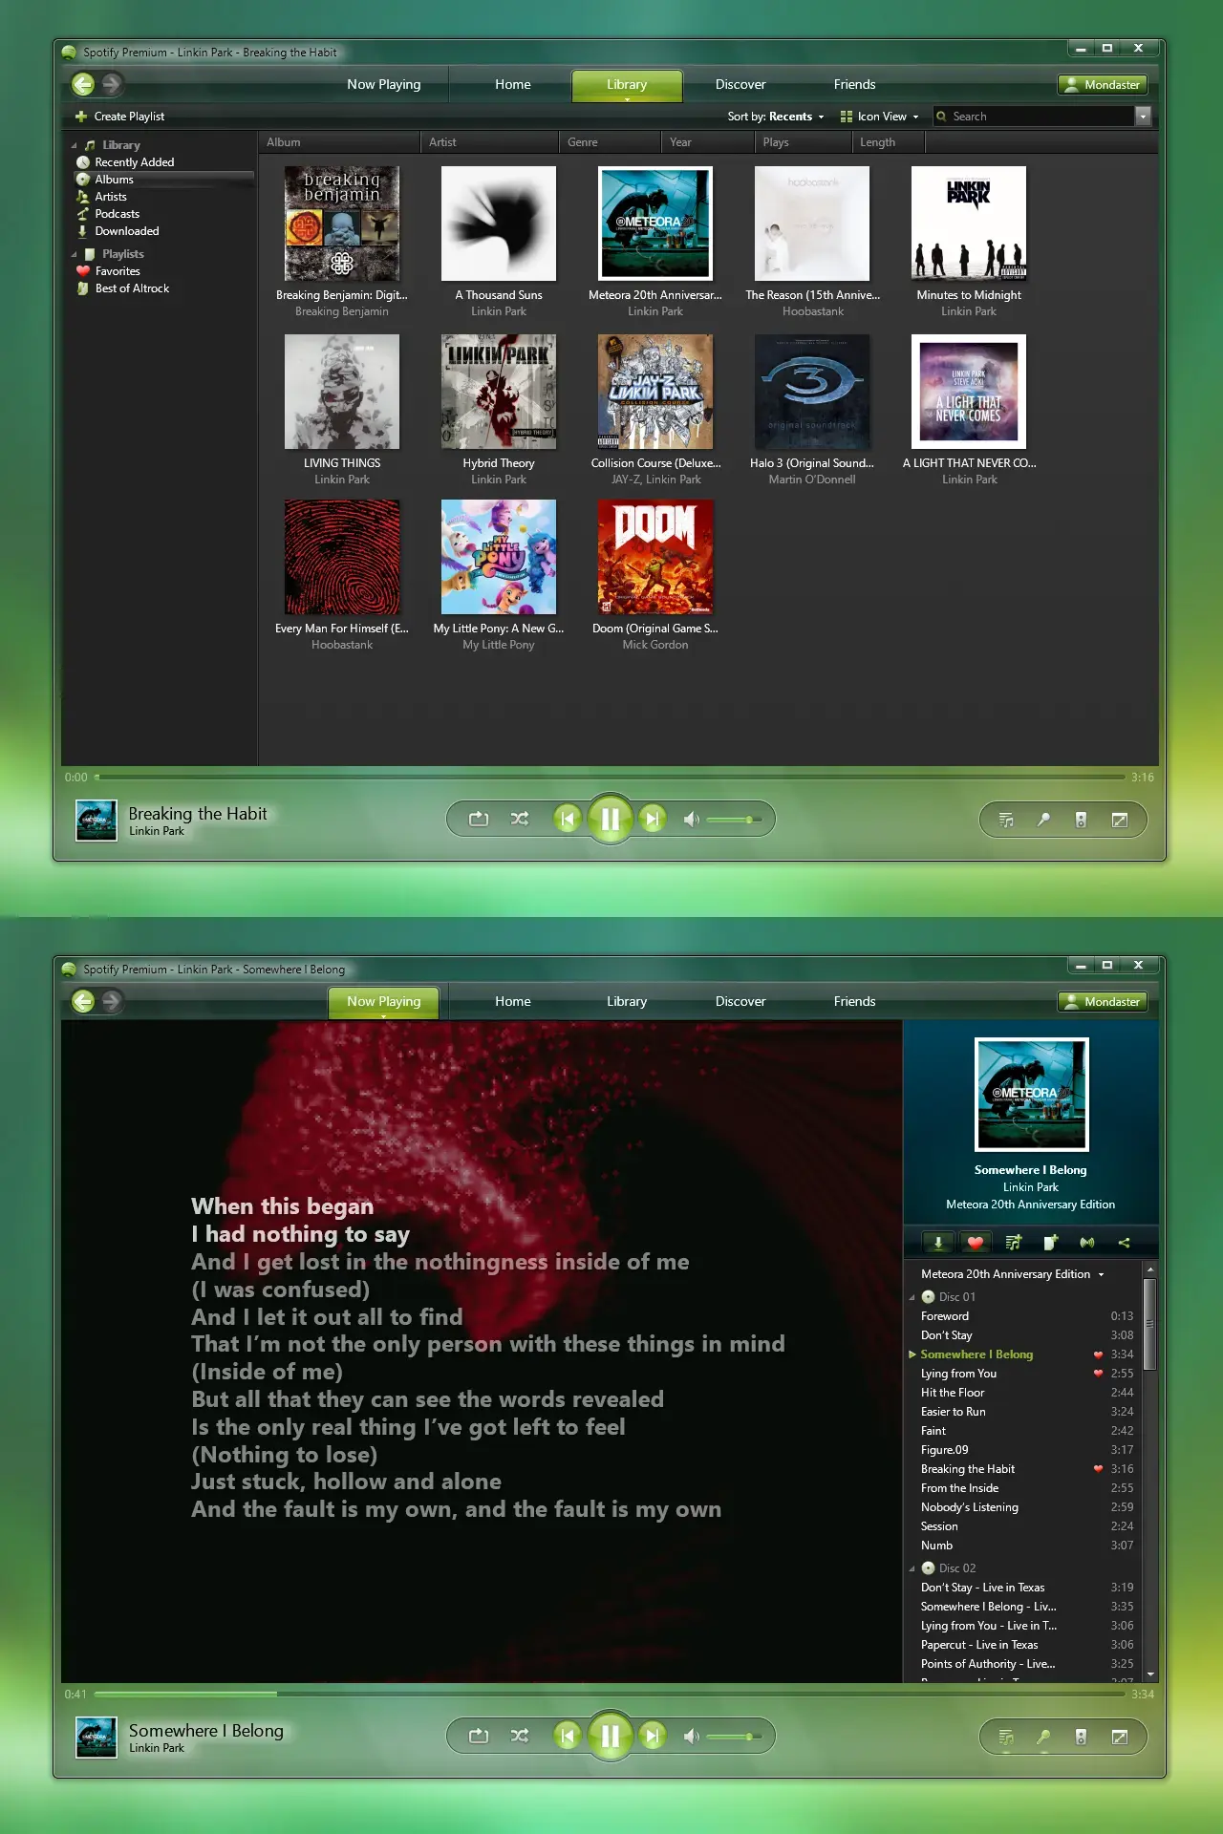Open the Discover tab in bottom window
The image size is (1223, 1834).
click(x=740, y=1001)
